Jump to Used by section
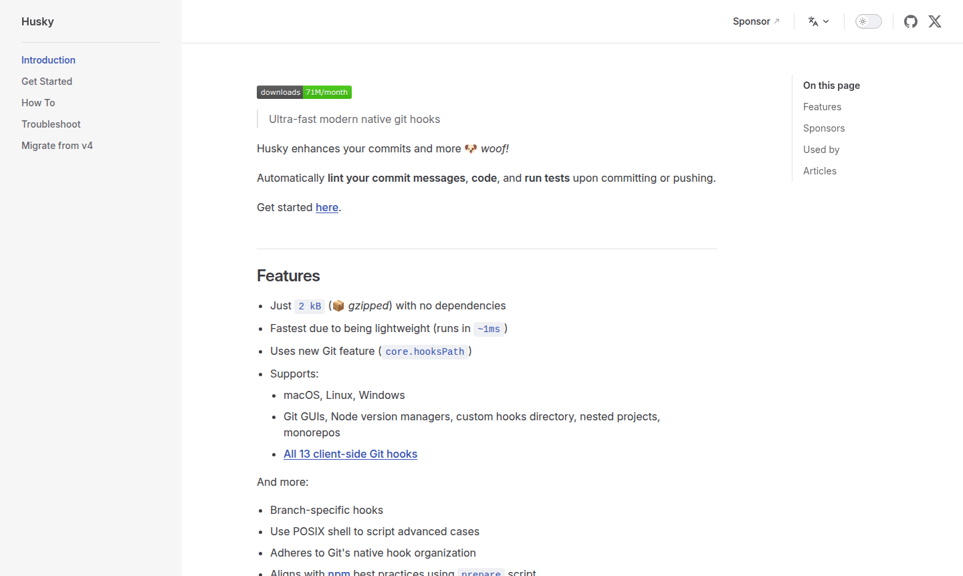Viewport: 963px width, 576px height. [x=821, y=150]
